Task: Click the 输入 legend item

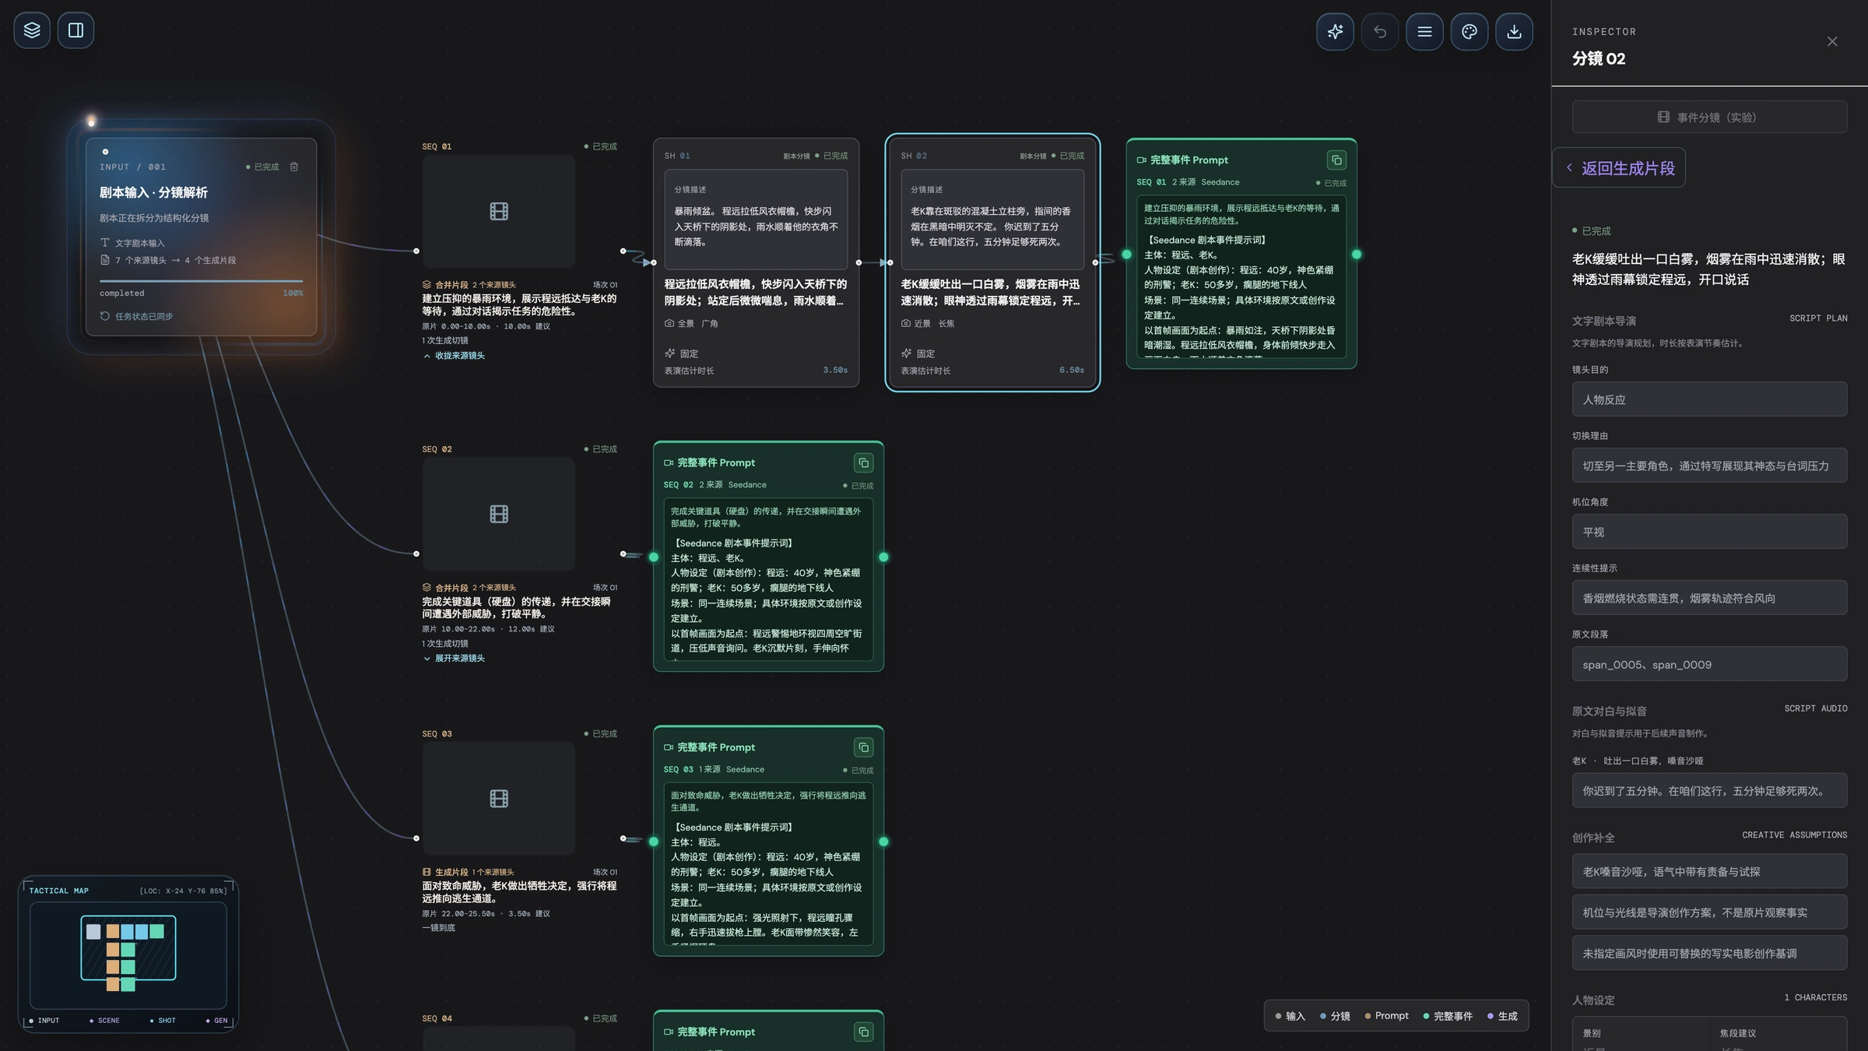Action: tap(1290, 1016)
